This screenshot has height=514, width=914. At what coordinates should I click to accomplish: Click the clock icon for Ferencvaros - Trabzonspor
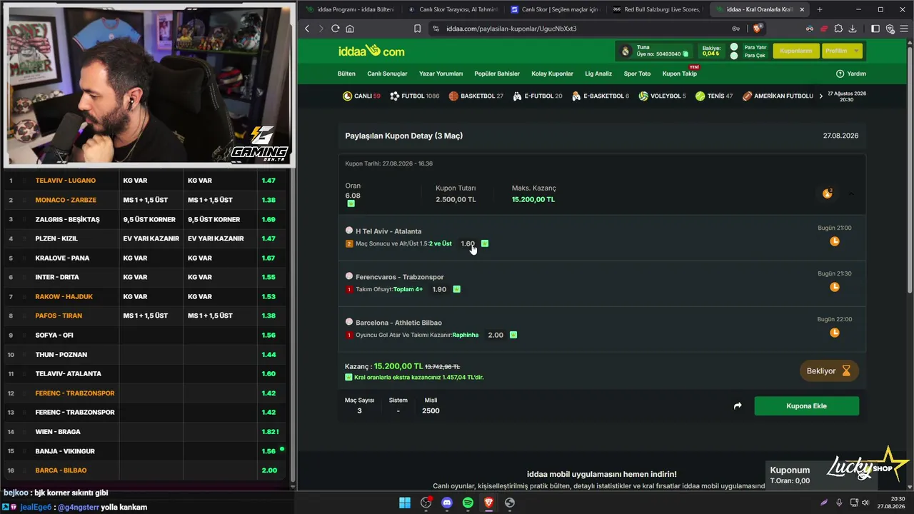point(835,287)
